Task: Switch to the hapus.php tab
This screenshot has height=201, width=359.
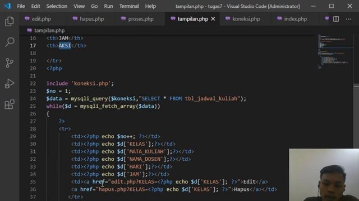Action: coord(92,19)
